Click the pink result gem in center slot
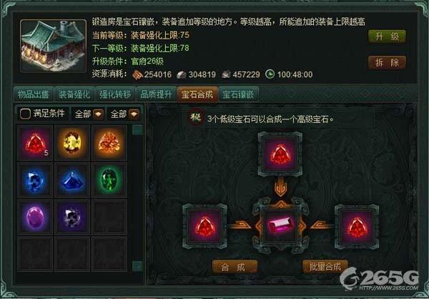Screen dimensions: 429x299 [x=280, y=227]
